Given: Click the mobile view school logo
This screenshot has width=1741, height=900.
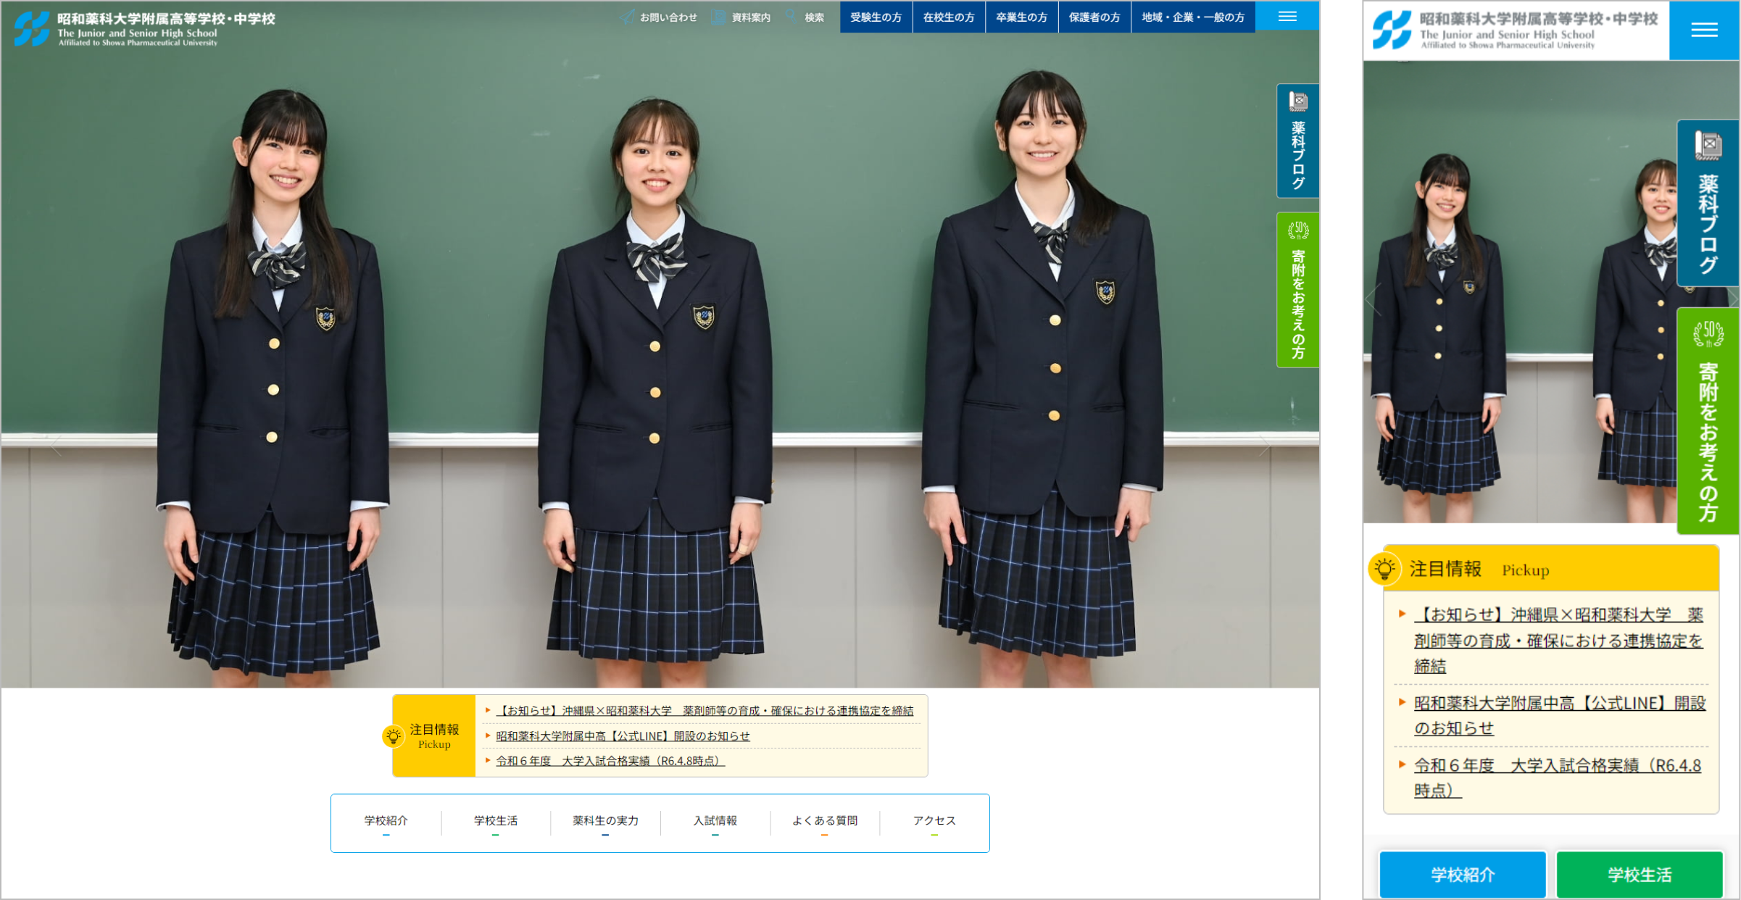Looking at the screenshot, I should 1515,30.
